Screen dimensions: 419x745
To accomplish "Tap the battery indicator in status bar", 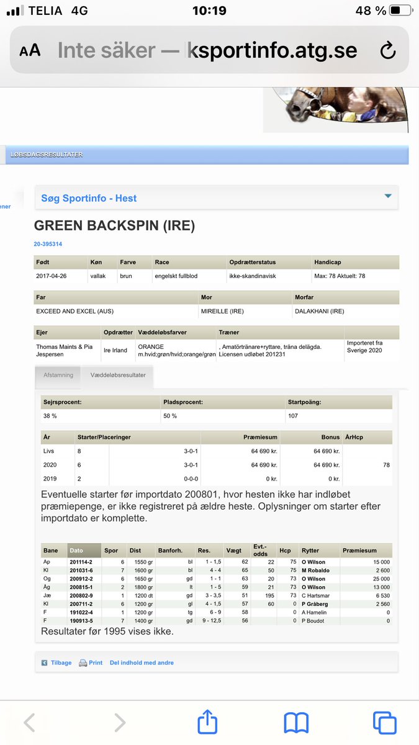I will (400, 10).
